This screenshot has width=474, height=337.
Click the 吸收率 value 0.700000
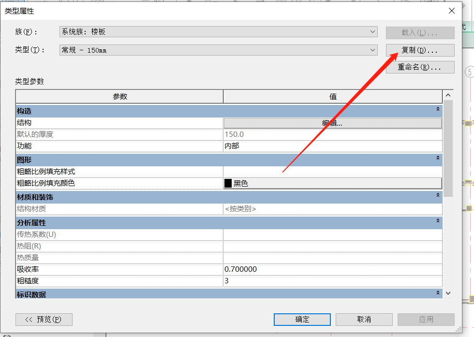pos(332,269)
